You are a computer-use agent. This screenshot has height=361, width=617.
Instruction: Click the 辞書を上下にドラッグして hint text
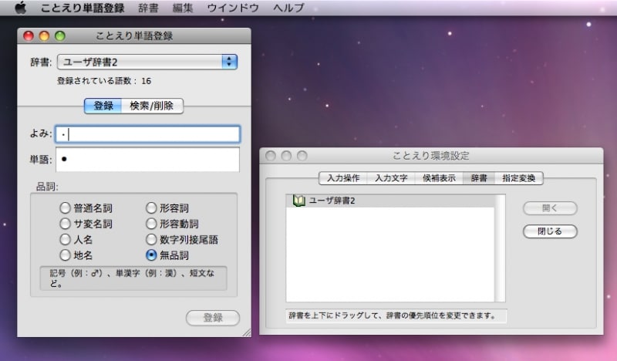[392, 315]
